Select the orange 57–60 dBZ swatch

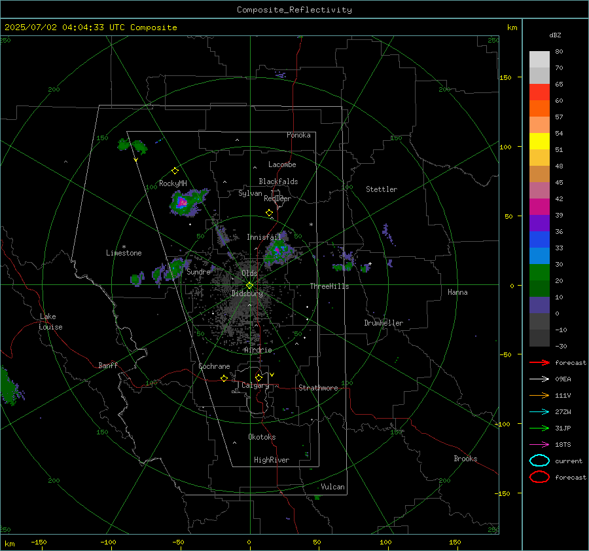pyautogui.click(x=539, y=109)
